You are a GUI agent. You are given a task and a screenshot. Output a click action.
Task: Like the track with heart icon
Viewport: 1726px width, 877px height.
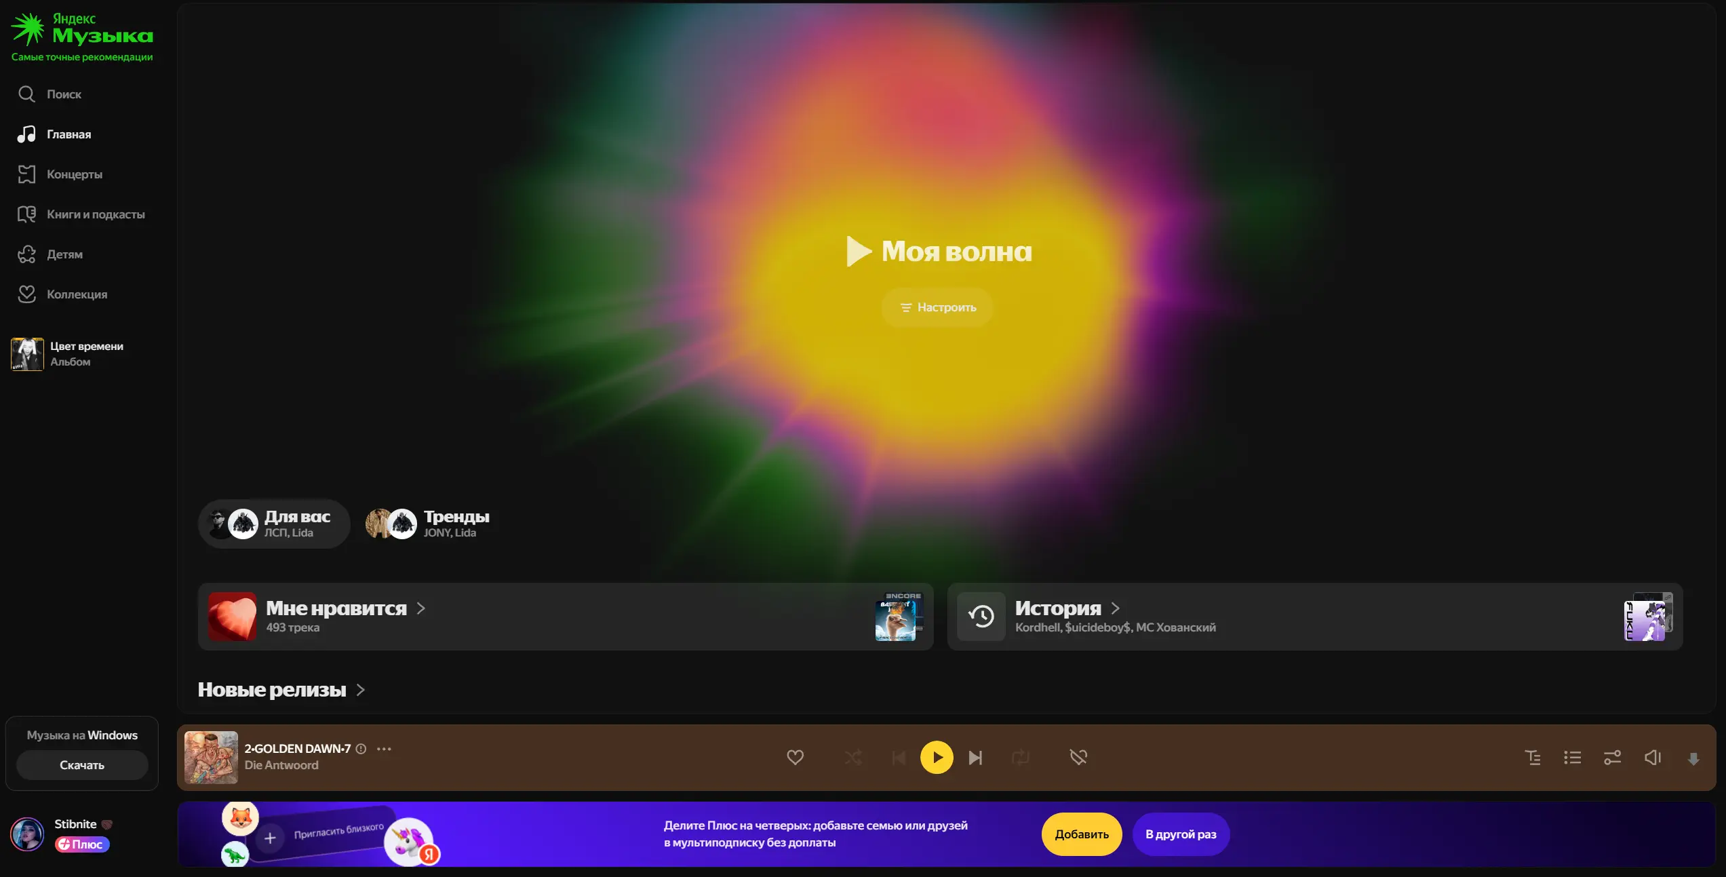pyautogui.click(x=795, y=757)
